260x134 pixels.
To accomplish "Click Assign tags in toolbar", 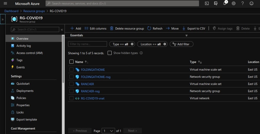I will tap(222, 28).
